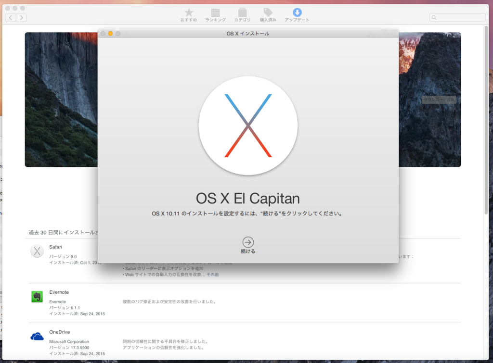Select the Safari app title
493x363 pixels.
(56, 247)
